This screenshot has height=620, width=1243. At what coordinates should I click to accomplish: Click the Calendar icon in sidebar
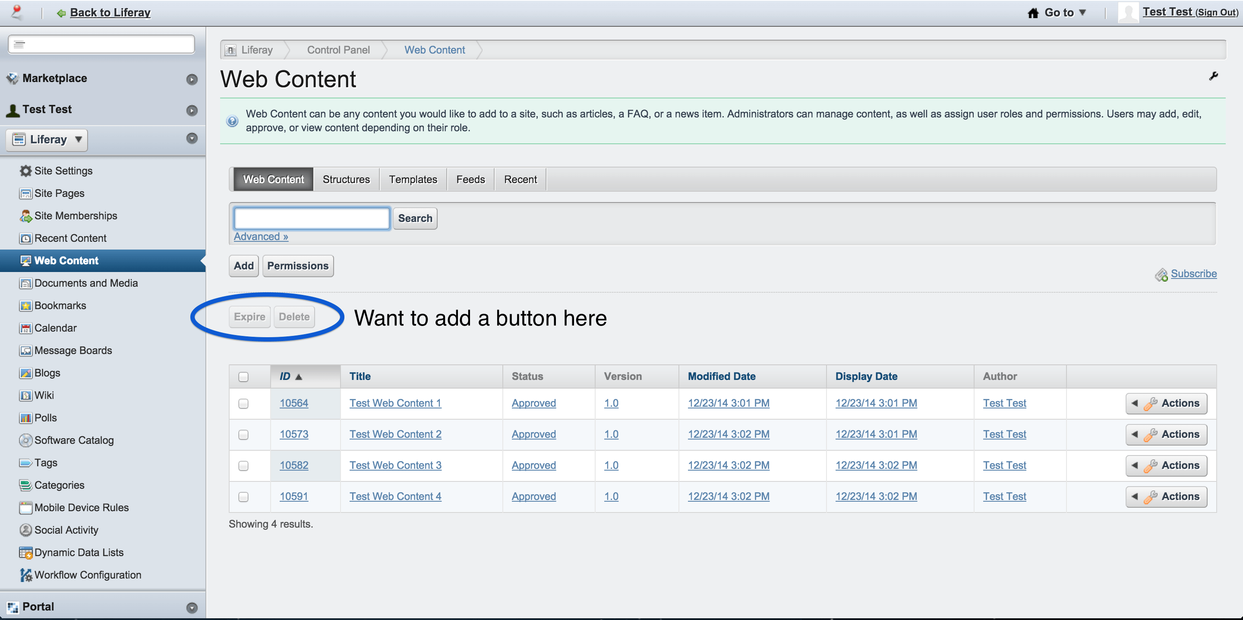[x=25, y=328]
